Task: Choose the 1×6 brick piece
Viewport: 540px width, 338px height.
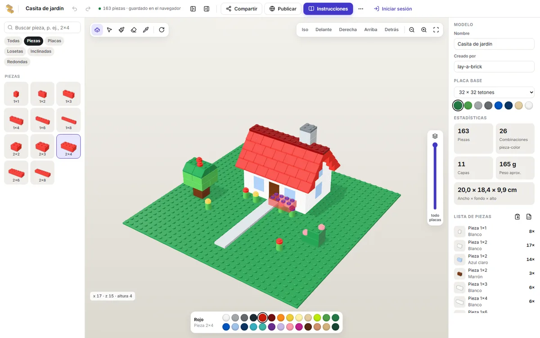Action: pos(42,120)
